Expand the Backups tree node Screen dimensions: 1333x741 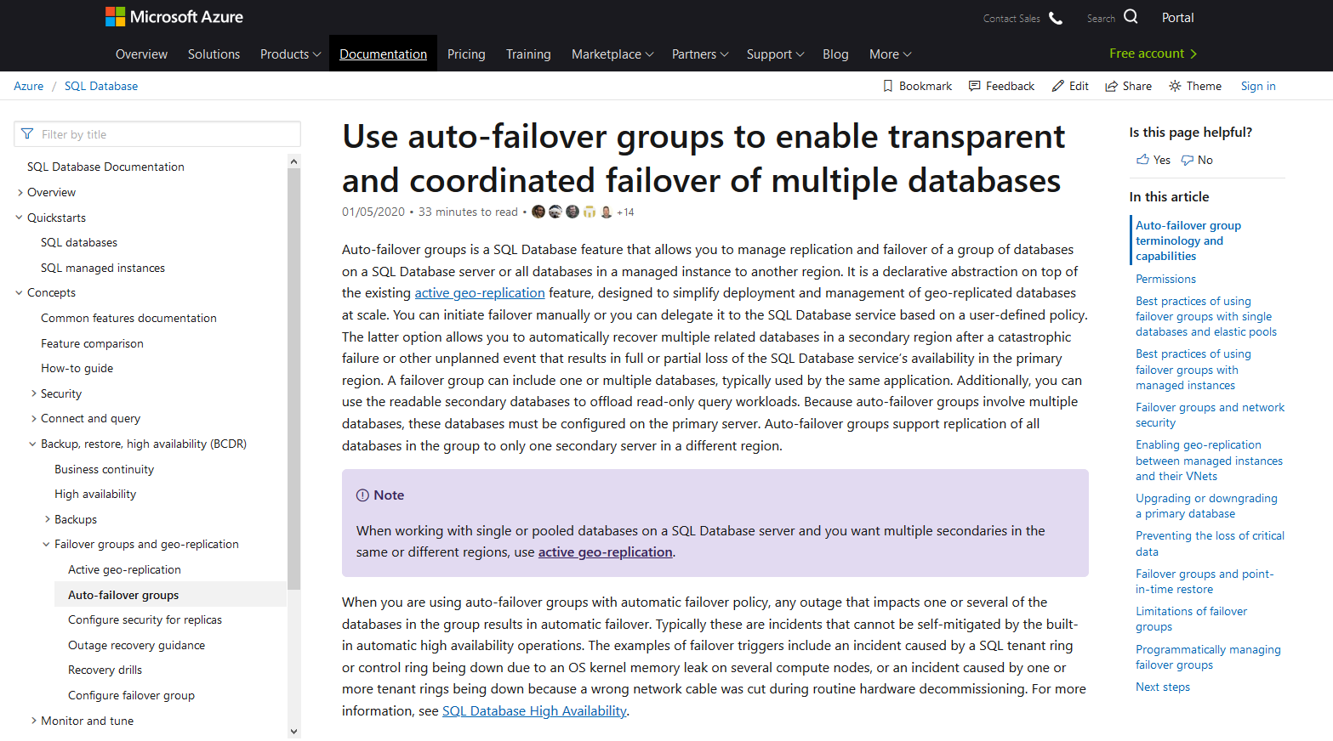click(x=48, y=519)
